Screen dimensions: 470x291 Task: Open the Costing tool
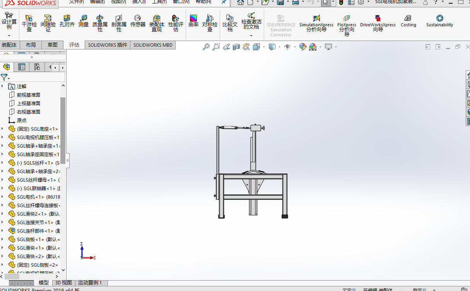(408, 21)
